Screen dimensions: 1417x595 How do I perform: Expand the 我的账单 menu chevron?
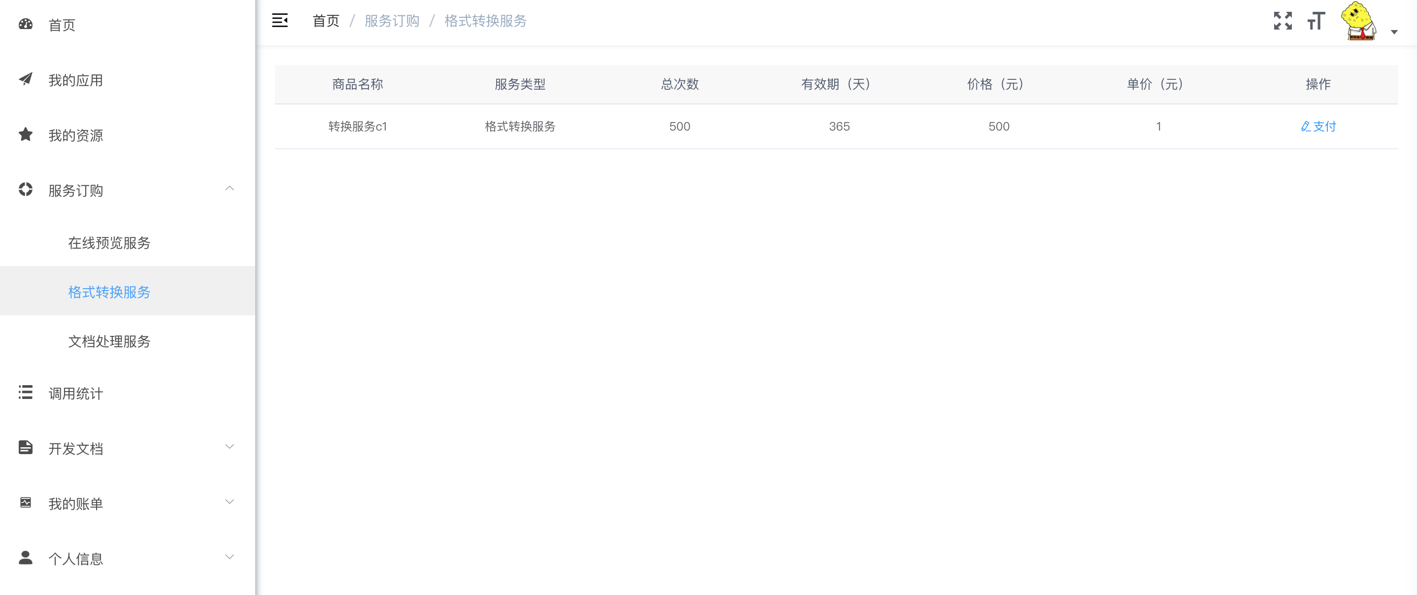[x=230, y=501]
